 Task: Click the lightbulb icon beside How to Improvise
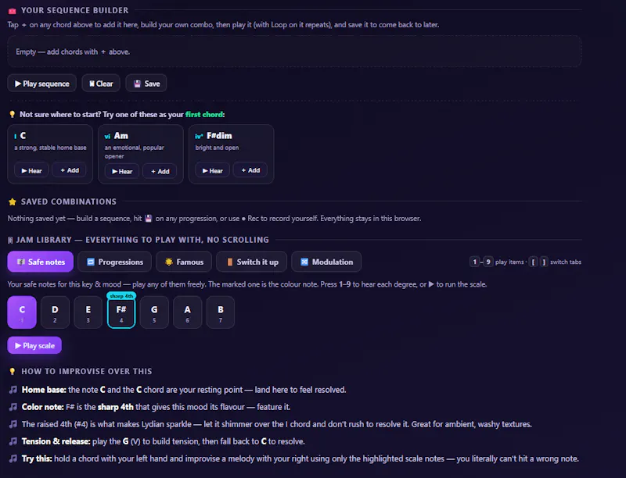coord(13,371)
